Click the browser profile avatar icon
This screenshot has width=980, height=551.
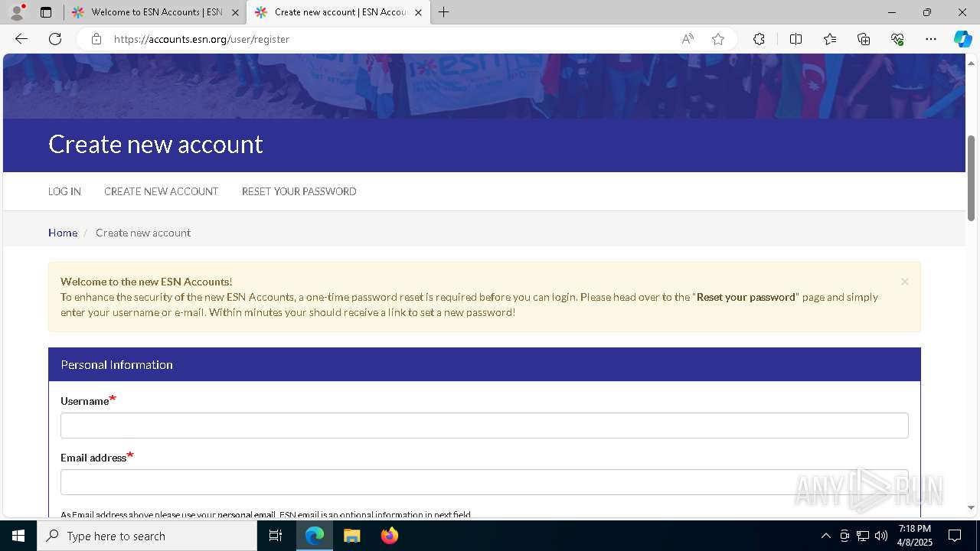click(17, 12)
